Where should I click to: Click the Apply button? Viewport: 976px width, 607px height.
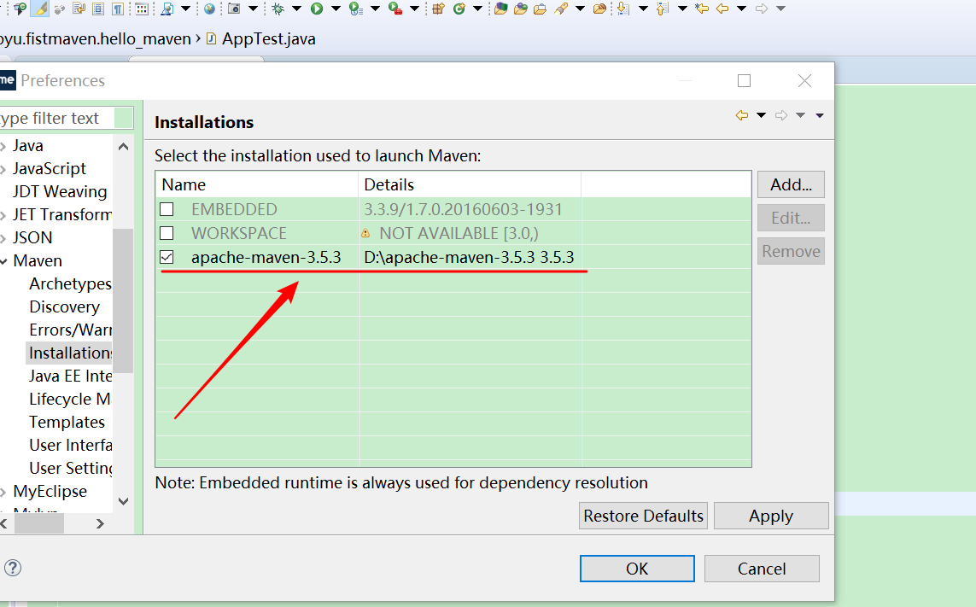[770, 516]
